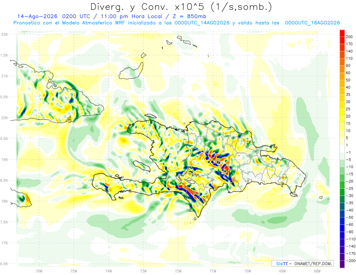
Task: Click the white swatch between 1 and -1
Action: click(342, 149)
